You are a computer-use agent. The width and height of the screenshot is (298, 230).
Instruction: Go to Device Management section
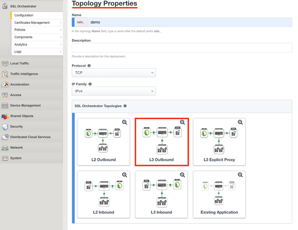pyautogui.click(x=25, y=105)
